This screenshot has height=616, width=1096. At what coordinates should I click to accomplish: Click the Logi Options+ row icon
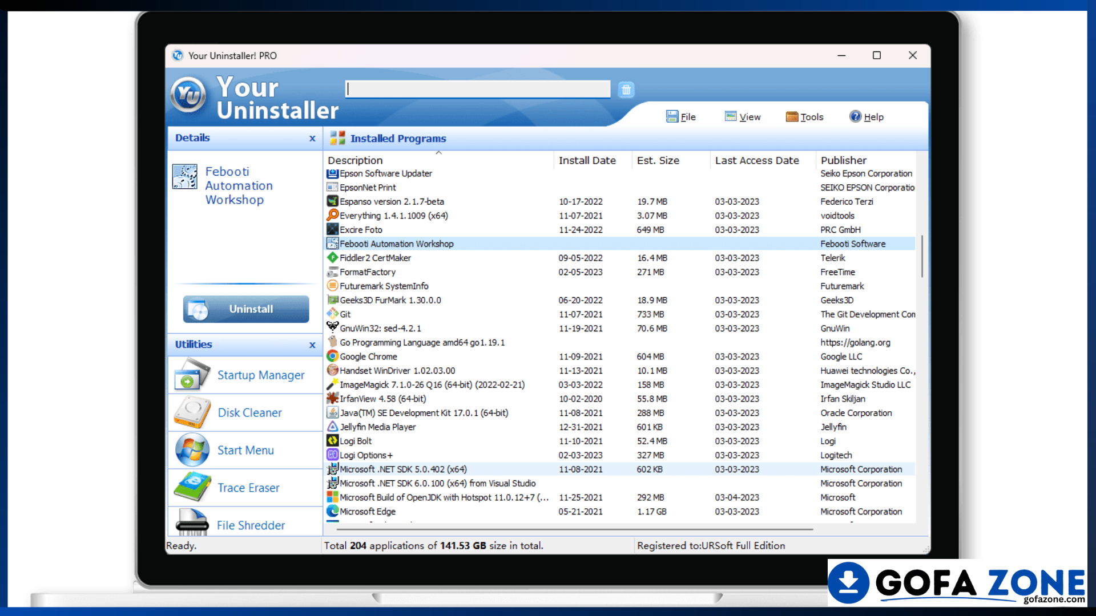[x=332, y=455]
